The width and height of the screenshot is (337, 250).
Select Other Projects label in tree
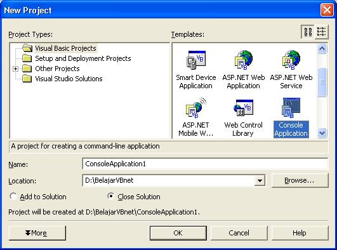(x=57, y=69)
